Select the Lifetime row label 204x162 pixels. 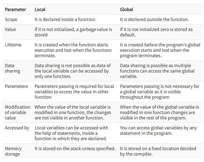coord(13,45)
